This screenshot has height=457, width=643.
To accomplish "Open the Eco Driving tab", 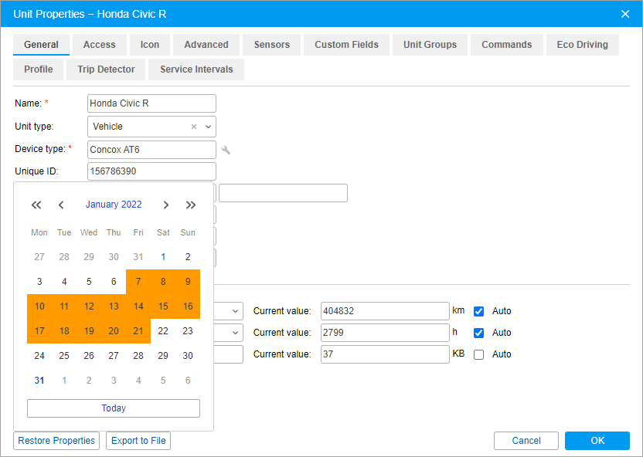I will point(582,45).
